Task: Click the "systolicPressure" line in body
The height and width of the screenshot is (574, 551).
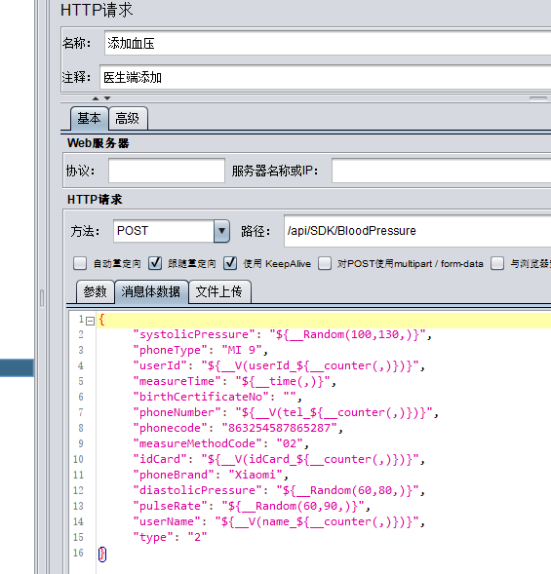Action: pos(283,334)
